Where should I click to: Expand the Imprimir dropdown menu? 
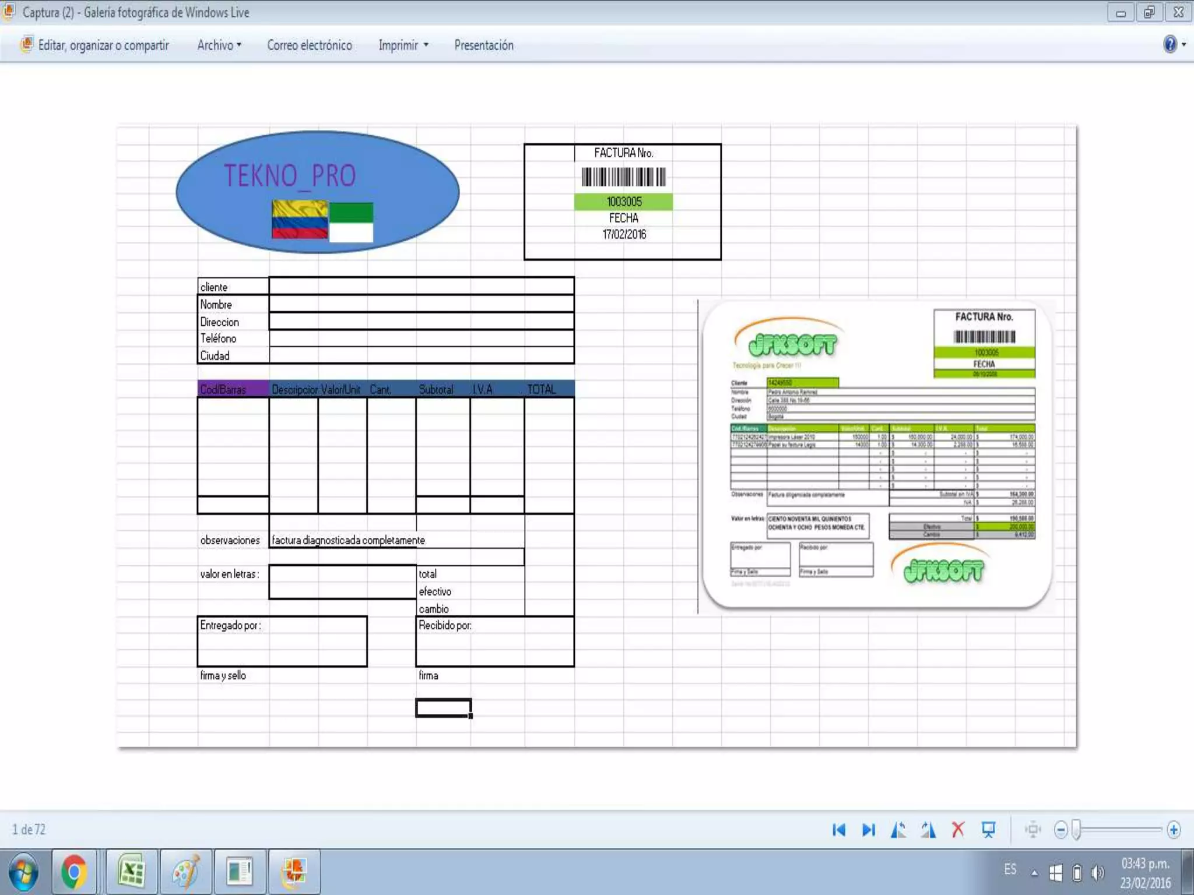[403, 45]
